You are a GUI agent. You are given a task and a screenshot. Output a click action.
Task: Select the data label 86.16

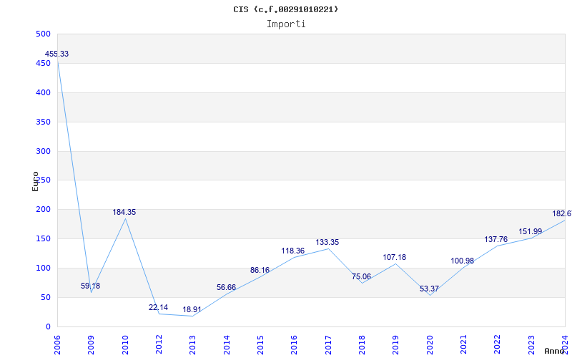pyautogui.click(x=260, y=271)
